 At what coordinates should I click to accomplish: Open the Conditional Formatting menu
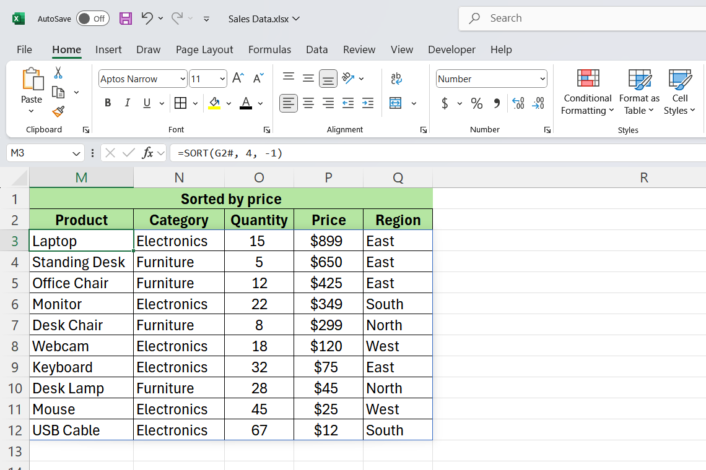pos(587,93)
